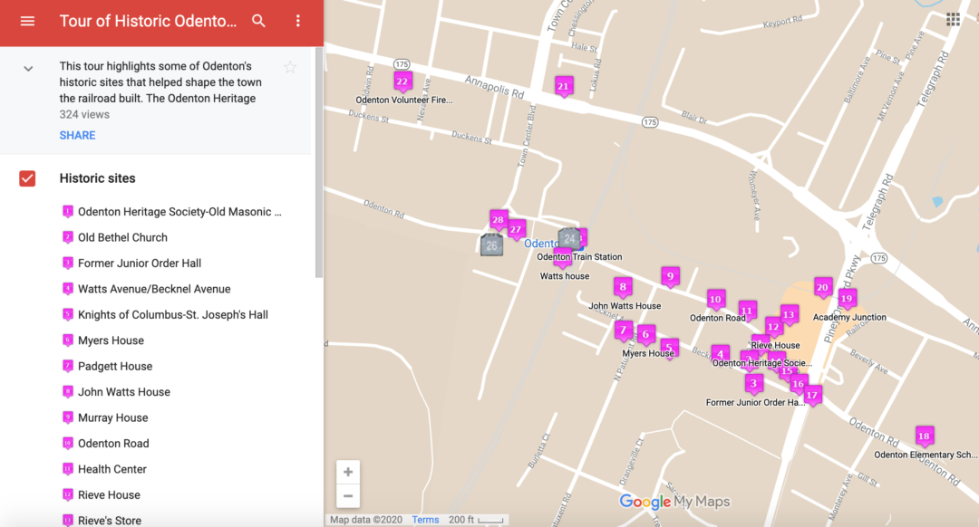The height and width of the screenshot is (527, 979).
Task: Toggle the Historic sites layer checkbox
Action: (26, 178)
